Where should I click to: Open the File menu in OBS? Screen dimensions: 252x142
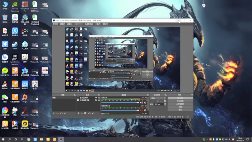click(x=55, y=24)
